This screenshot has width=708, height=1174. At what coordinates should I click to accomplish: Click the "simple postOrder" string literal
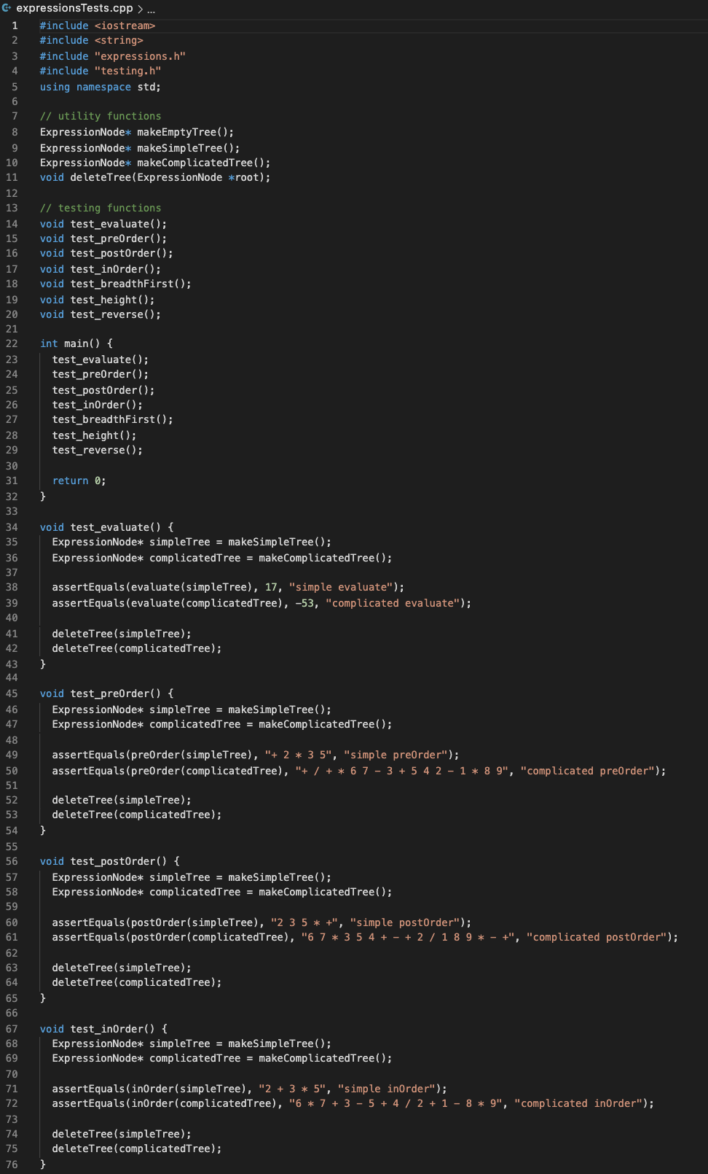tap(405, 922)
